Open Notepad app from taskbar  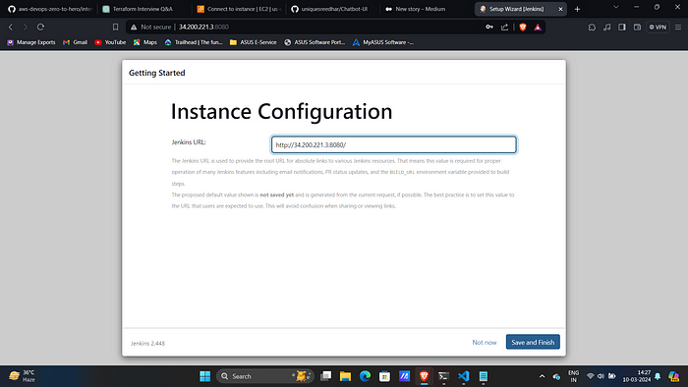tap(484, 376)
